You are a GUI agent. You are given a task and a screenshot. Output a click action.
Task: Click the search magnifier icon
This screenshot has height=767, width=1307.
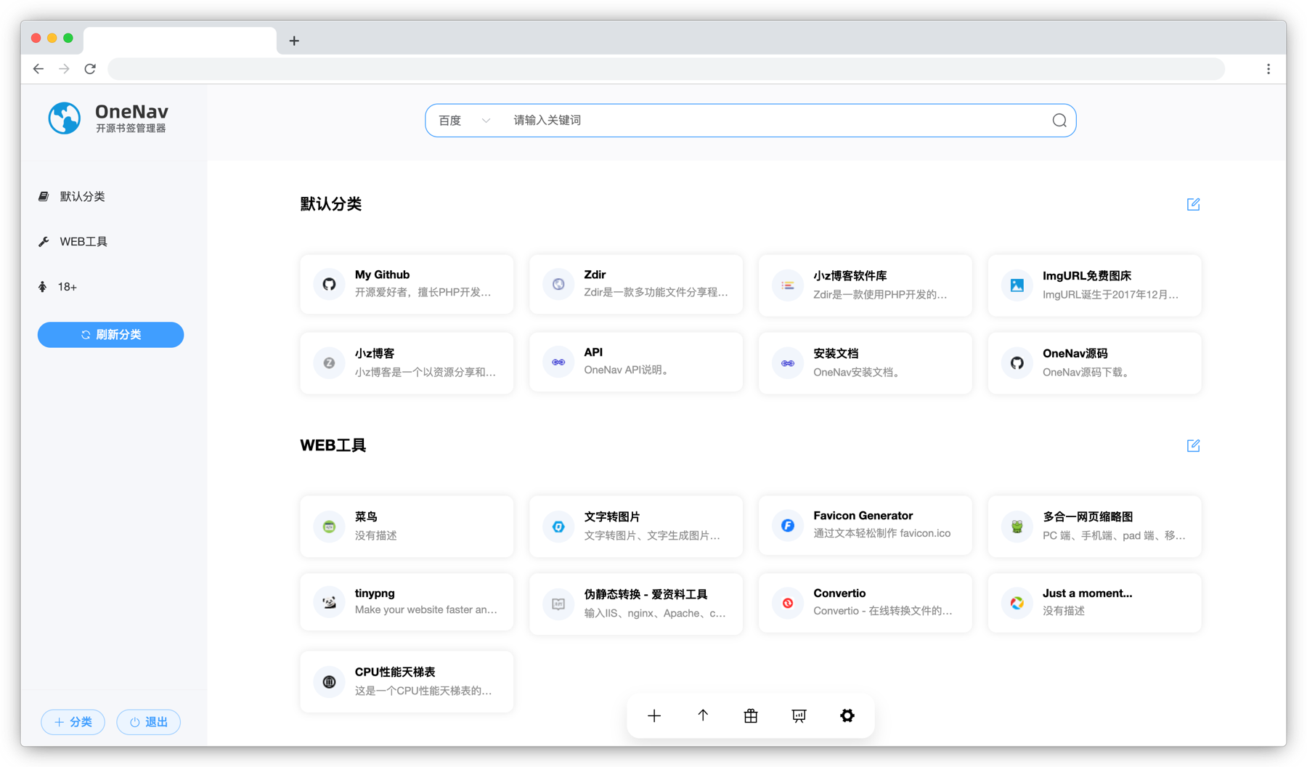(1059, 121)
